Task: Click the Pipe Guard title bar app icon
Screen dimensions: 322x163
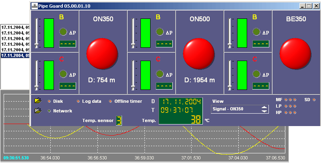Action: [35, 6]
